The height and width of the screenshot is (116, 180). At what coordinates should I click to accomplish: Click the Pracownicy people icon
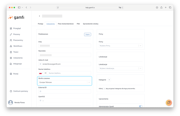point(11,40)
